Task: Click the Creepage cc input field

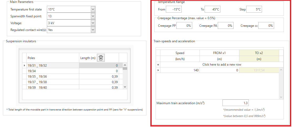Action: [x=266, y=26]
